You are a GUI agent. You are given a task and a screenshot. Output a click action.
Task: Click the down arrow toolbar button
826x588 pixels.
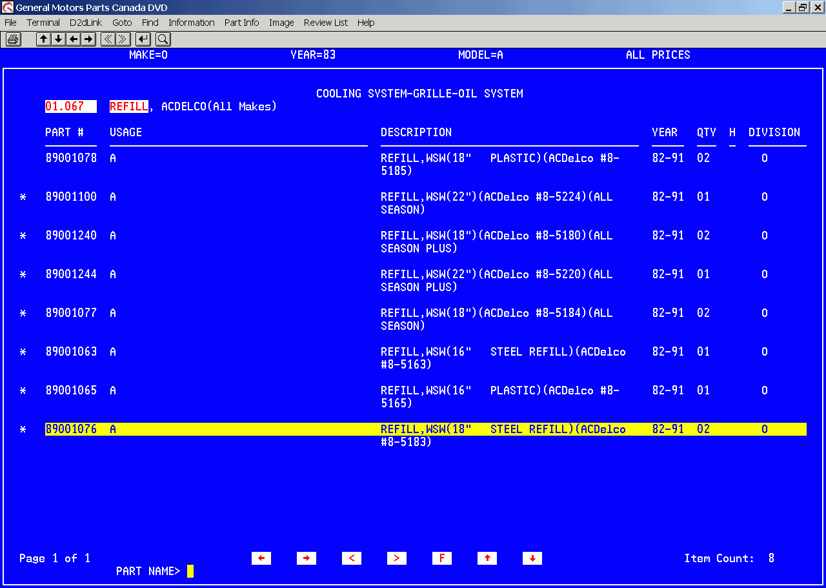click(58, 39)
